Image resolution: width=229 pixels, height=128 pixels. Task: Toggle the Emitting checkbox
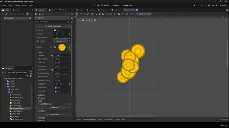point(55,30)
